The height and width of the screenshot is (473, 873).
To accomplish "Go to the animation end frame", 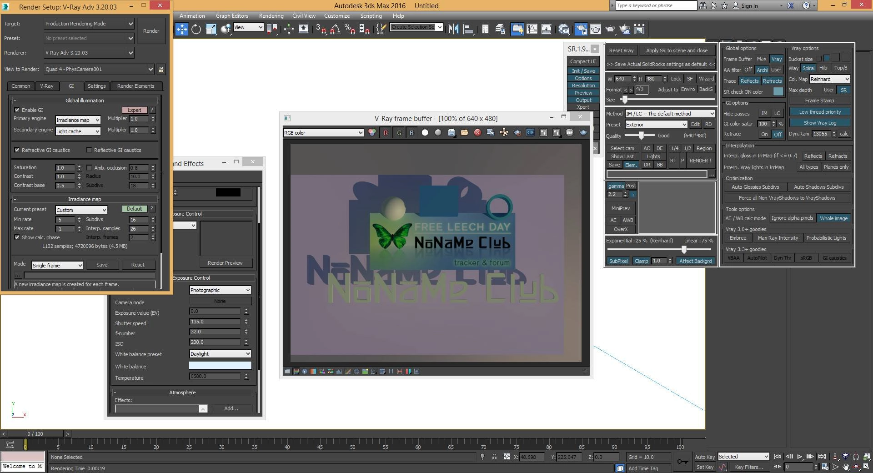I will [x=822, y=457].
